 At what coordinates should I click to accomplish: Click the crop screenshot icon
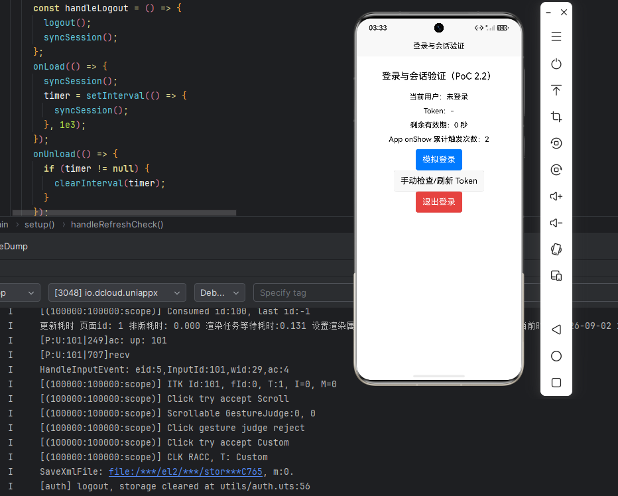tap(556, 117)
